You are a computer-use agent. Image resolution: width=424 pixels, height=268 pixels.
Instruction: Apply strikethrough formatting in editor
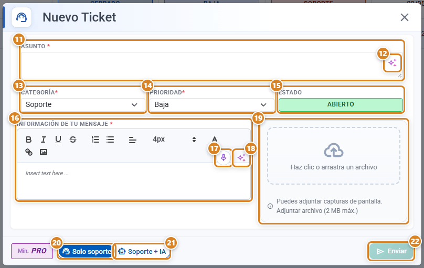pyautogui.click(x=73, y=140)
